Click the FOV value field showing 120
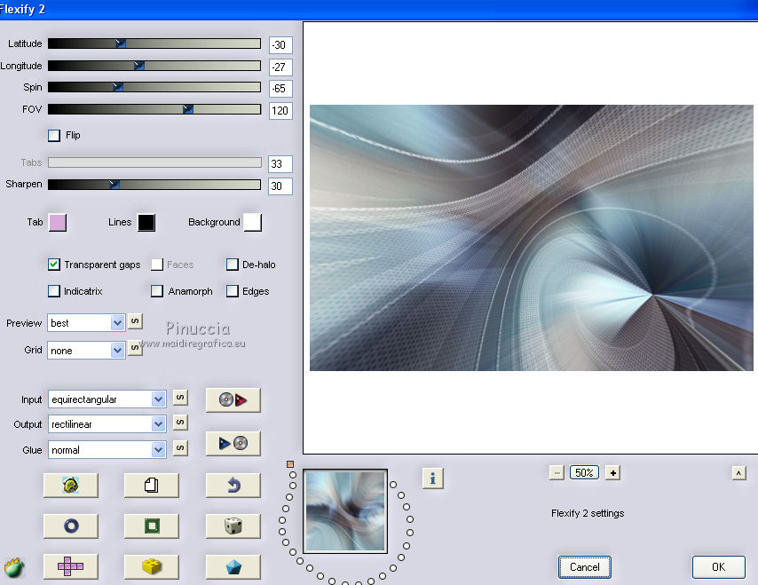Image resolution: width=758 pixels, height=585 pixels. coord(280,111)
